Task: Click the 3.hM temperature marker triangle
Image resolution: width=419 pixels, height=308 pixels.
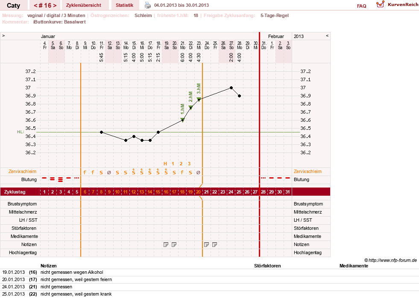Action: (x=199, y=100)
